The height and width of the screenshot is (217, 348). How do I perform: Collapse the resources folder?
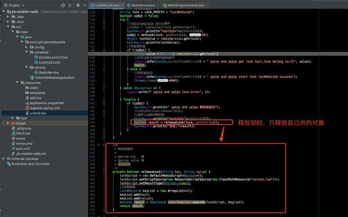[x=17, y=83]
